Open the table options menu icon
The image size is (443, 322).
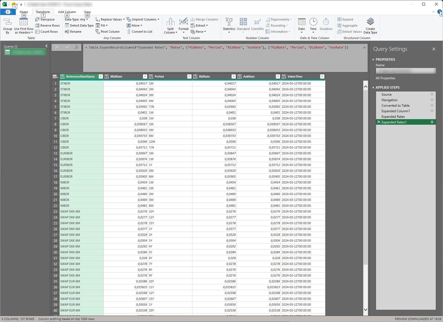pos(55,76)
